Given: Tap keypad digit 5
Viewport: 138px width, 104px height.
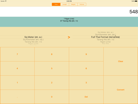Looking at the screenshot, I should coord(52,68).
